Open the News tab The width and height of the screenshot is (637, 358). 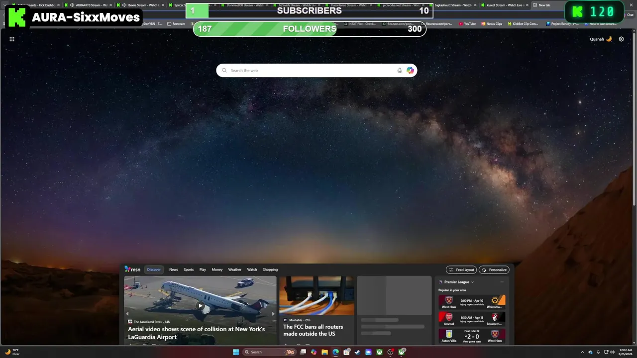[173, 269]
